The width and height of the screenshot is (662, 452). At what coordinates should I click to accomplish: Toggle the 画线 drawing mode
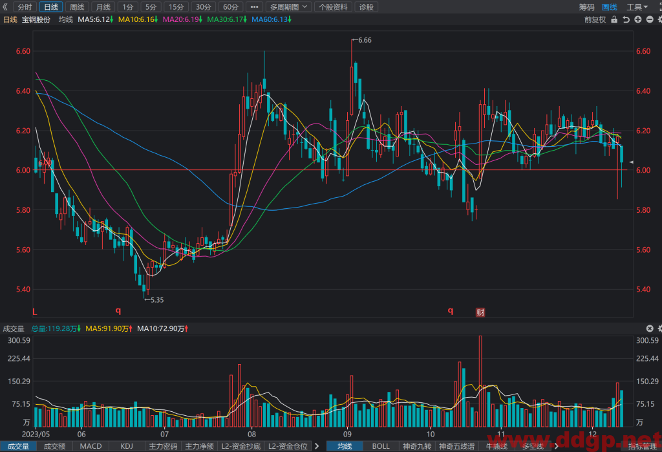609,7
